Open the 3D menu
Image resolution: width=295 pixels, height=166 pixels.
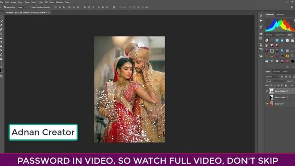[46, 2]
